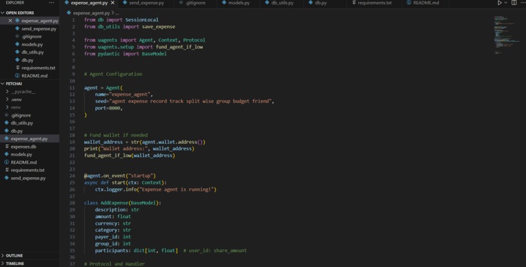Image resolution: width=526 pixels, height=267 pixels.
Task: Open expense_agent.py in FETCHAI folder tree
Action: (x=29, y=139)
